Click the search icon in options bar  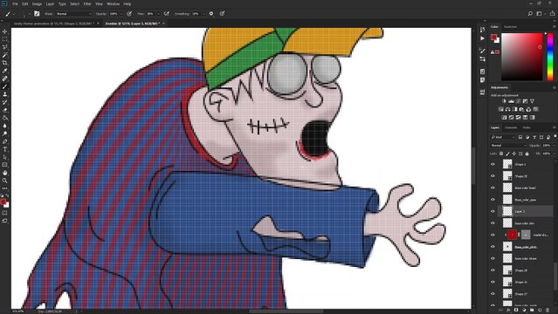click(530, 13)
